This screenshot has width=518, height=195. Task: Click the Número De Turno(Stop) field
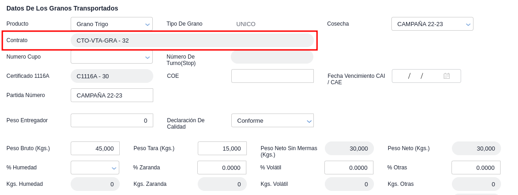272,57
